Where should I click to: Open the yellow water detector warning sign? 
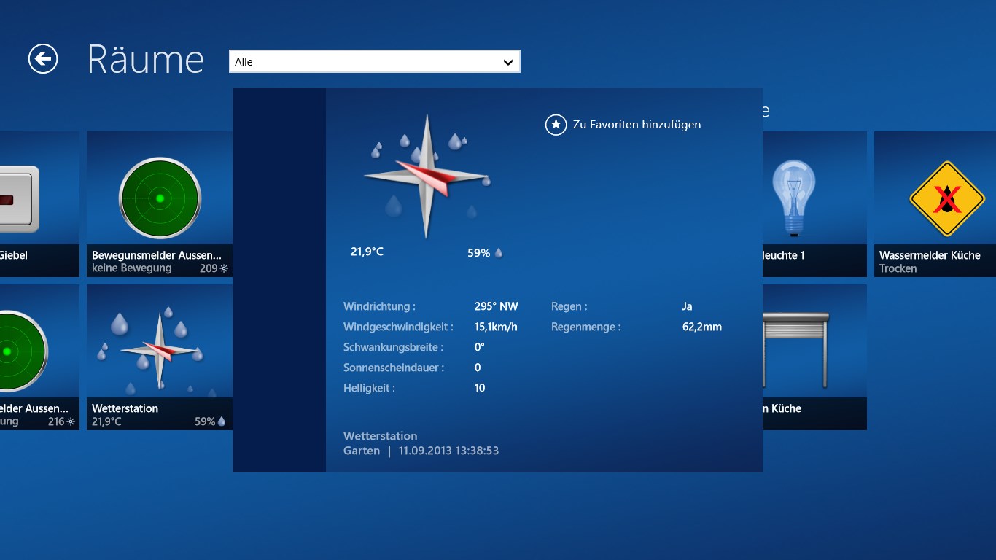[946, 198]
